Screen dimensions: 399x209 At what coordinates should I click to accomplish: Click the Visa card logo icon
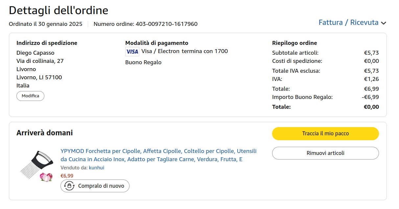tap(132, 51)
